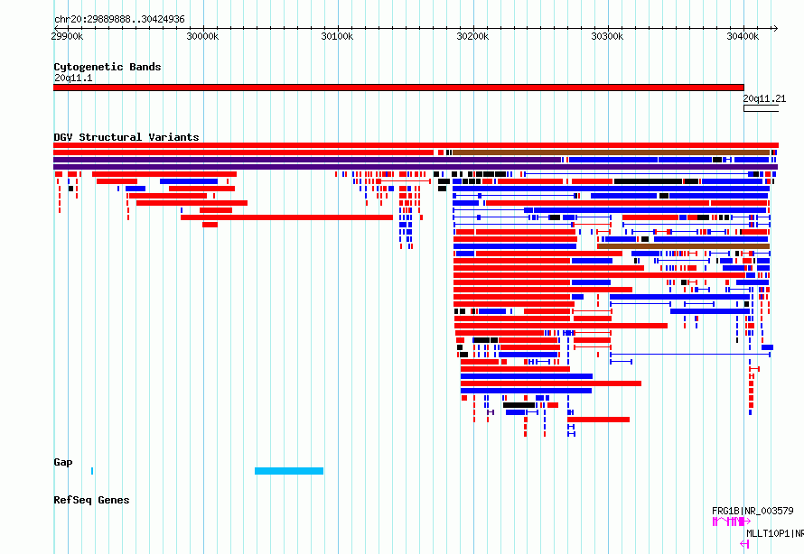804x554 pixels.
Task: Select the black variant near the bottom at 30230k
Action: 519,405
